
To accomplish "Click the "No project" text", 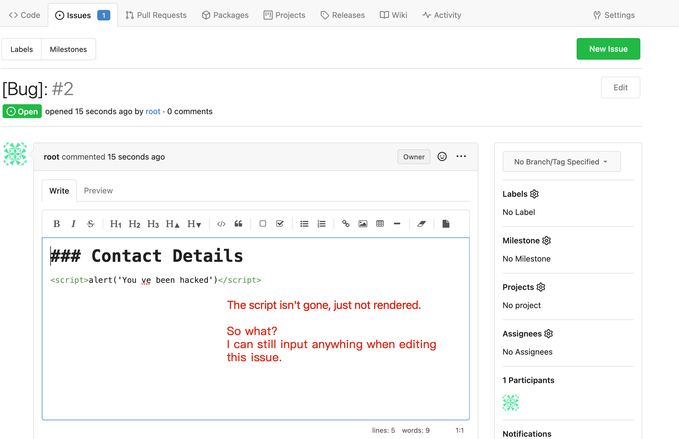I will click(x=522, y=305).
